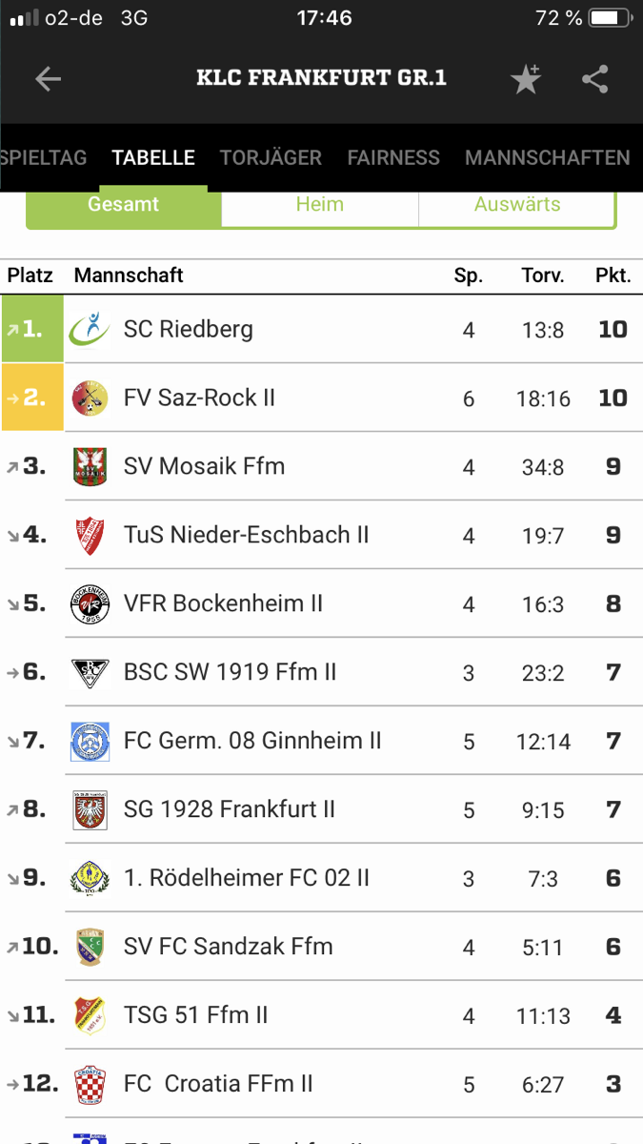Open SC Riedberg club logo
The height and width of the screenshot is (1144, 643).
click(90, 329)
